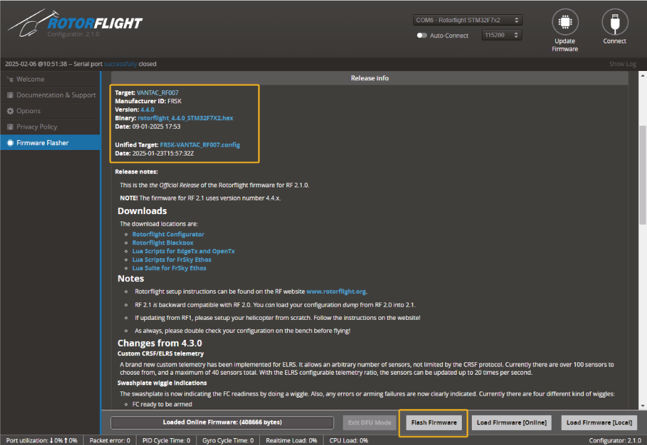Screen dimensions: 647x445
Task: Open the www.rotorflight.org link
Action: pyautogui.click(x=336, y=291)
